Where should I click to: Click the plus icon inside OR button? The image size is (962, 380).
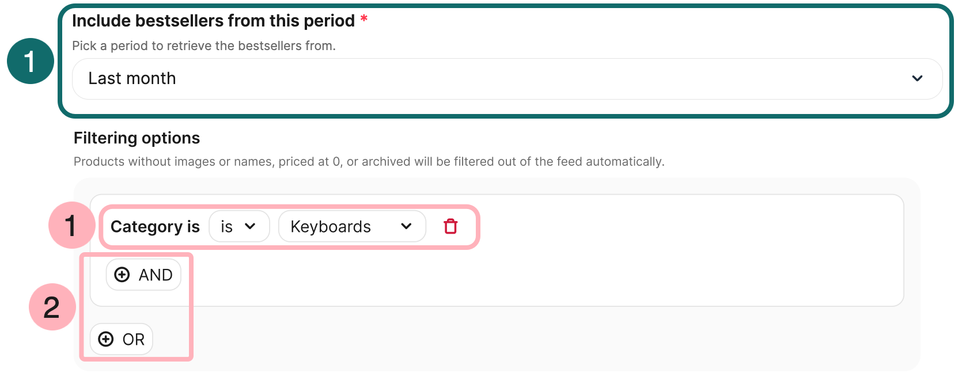click(x=105, y=339)
